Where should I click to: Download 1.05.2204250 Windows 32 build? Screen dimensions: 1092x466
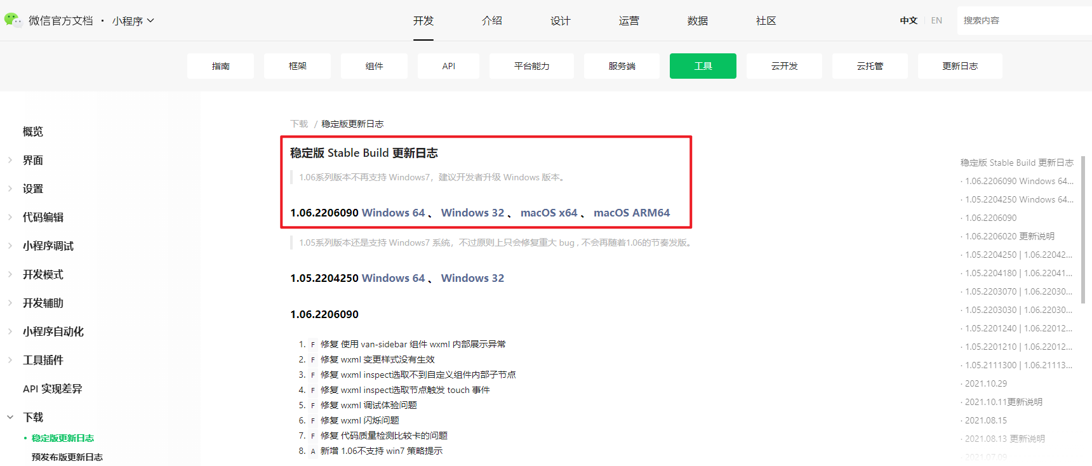tap(473, 278)
